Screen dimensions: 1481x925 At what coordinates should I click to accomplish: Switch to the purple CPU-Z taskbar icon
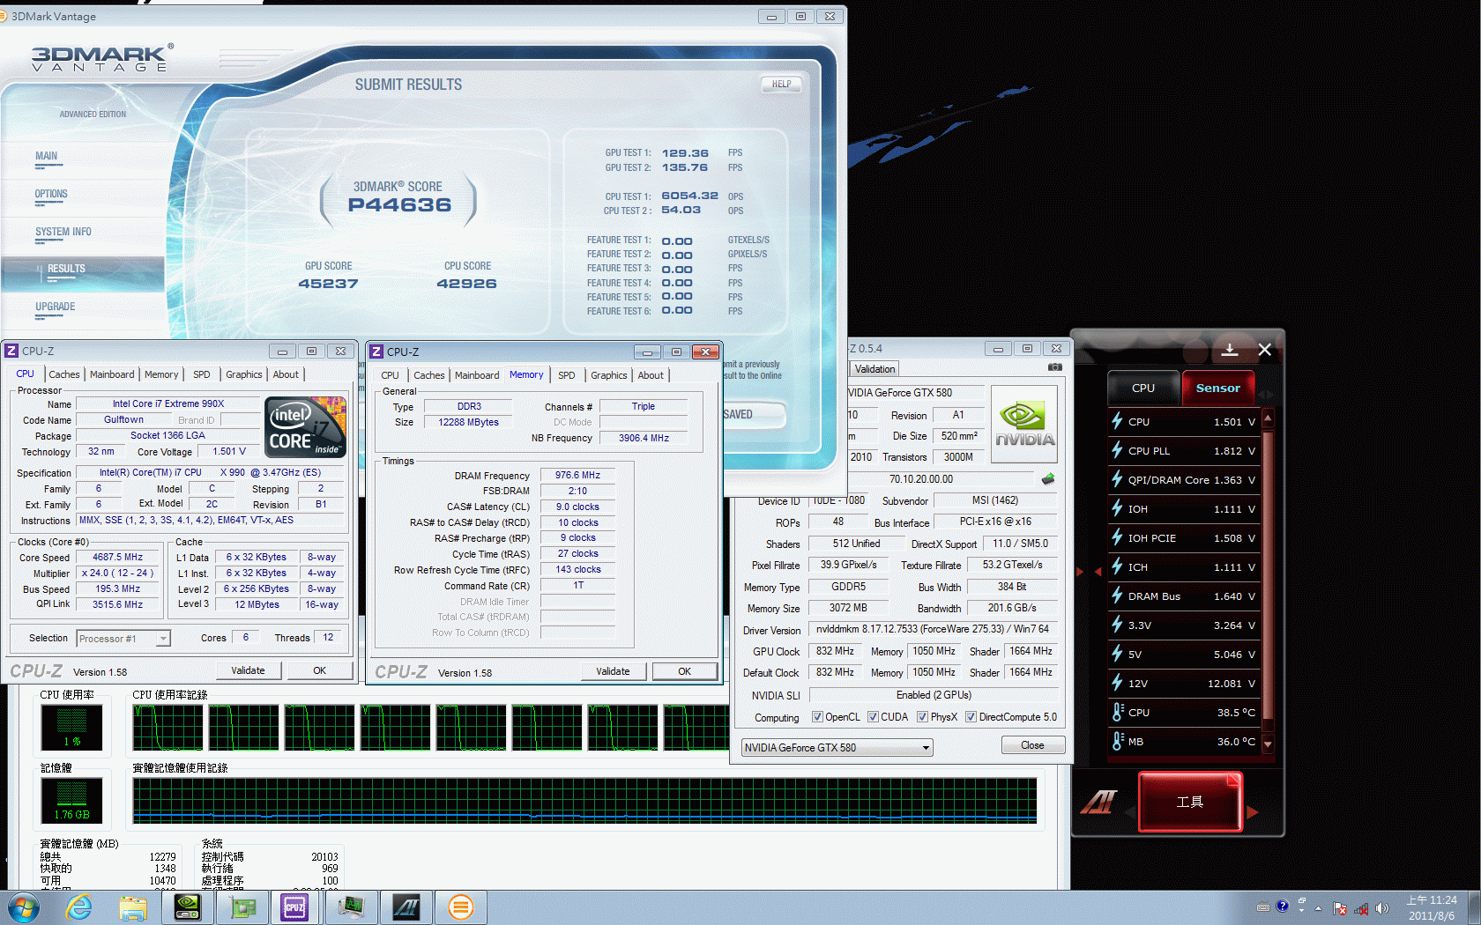[294, 907]
